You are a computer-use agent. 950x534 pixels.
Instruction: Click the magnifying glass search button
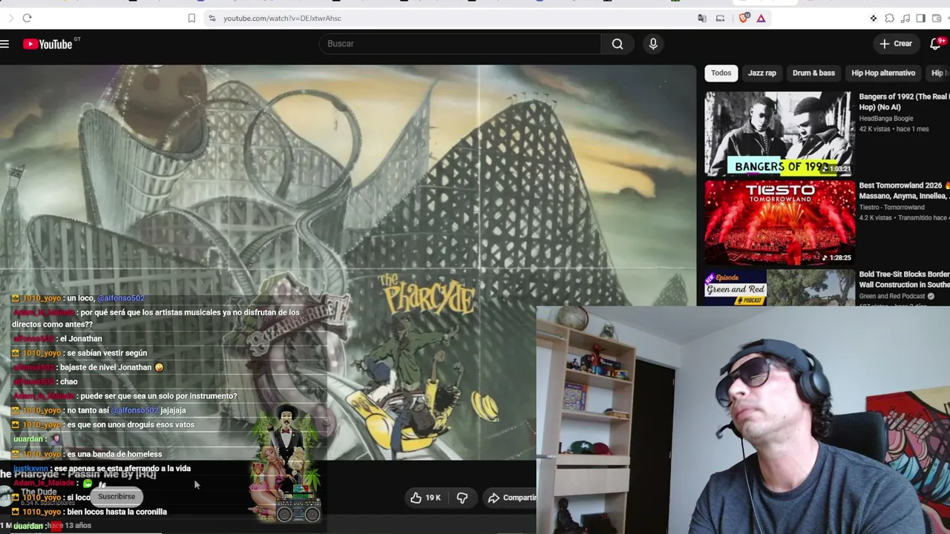617,44
